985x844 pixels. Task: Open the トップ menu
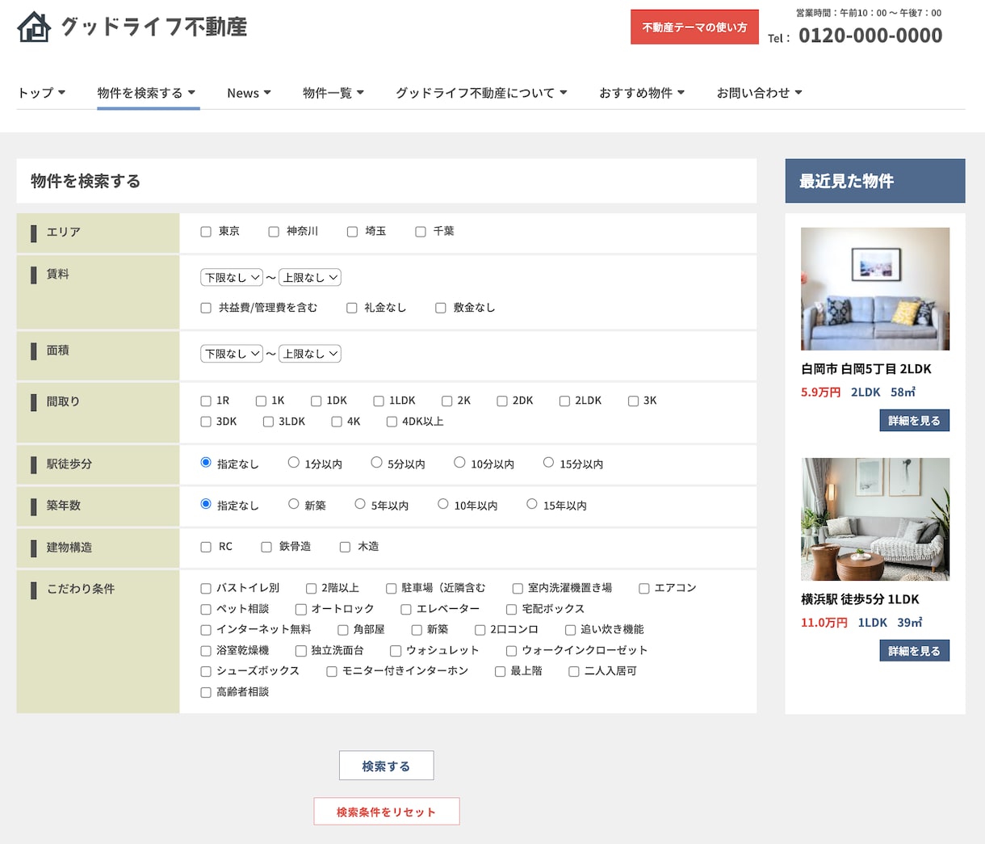(x=42, y=93)
